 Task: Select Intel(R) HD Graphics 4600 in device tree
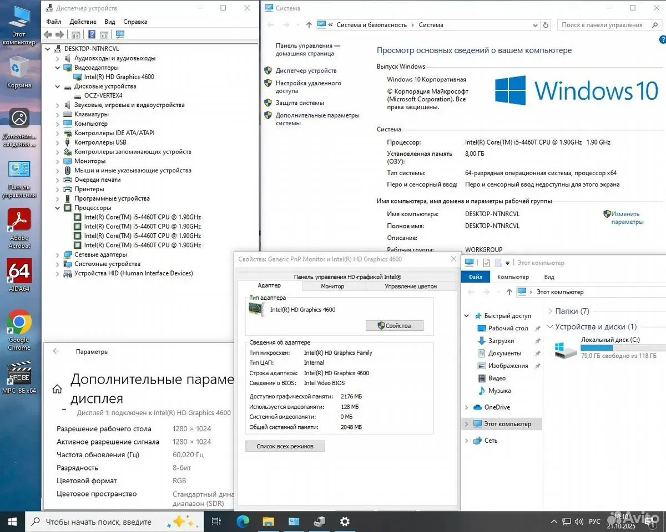(x=119, y=77)
